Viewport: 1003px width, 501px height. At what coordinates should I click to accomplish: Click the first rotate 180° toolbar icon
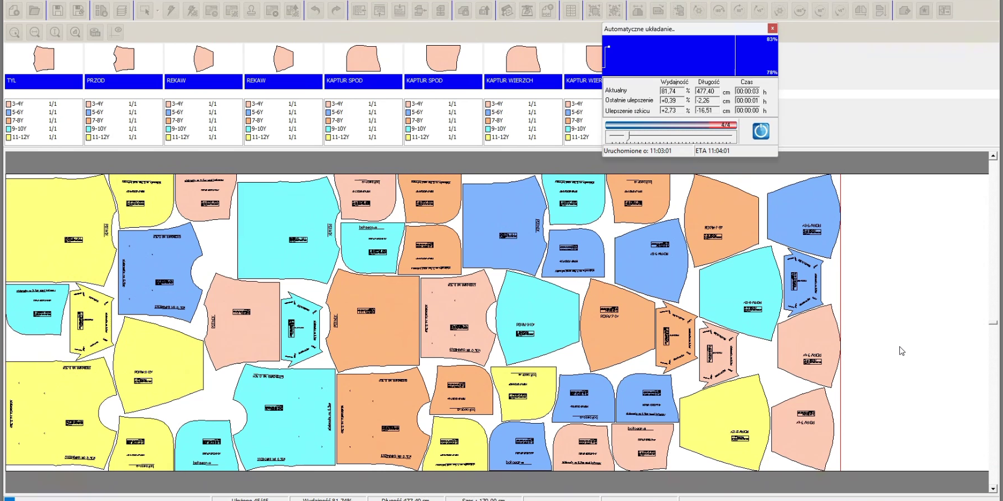(x=719, y=11)
